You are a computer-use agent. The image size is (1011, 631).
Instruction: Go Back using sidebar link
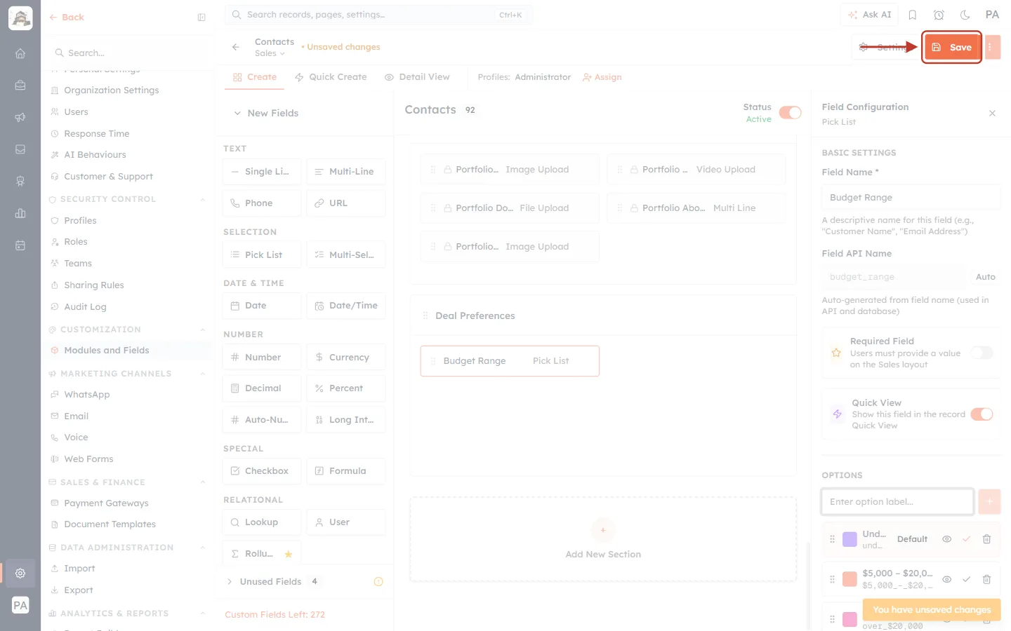(x=67, y=18)
